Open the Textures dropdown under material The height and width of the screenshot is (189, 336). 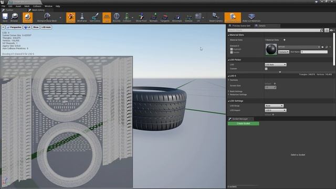pos(283,52)
